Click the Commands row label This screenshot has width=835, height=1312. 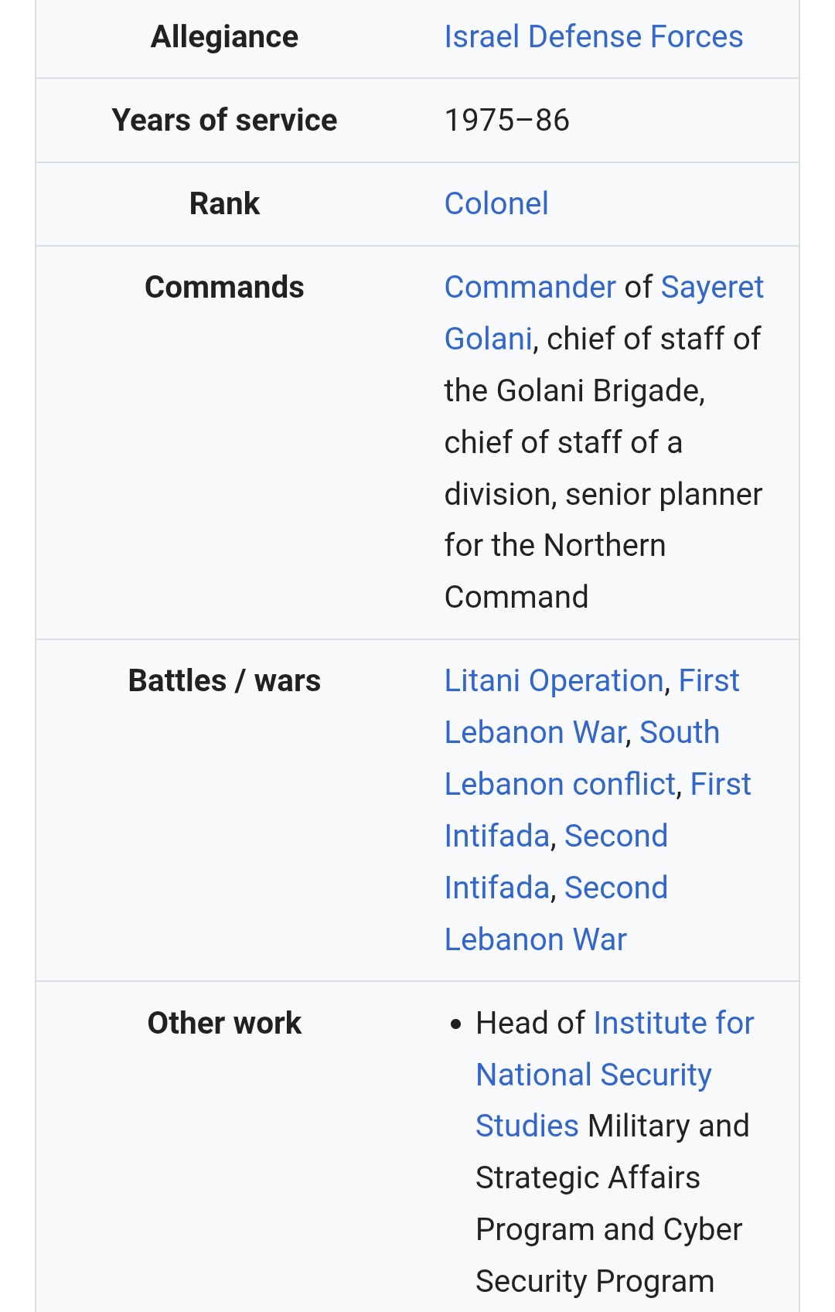224,288
